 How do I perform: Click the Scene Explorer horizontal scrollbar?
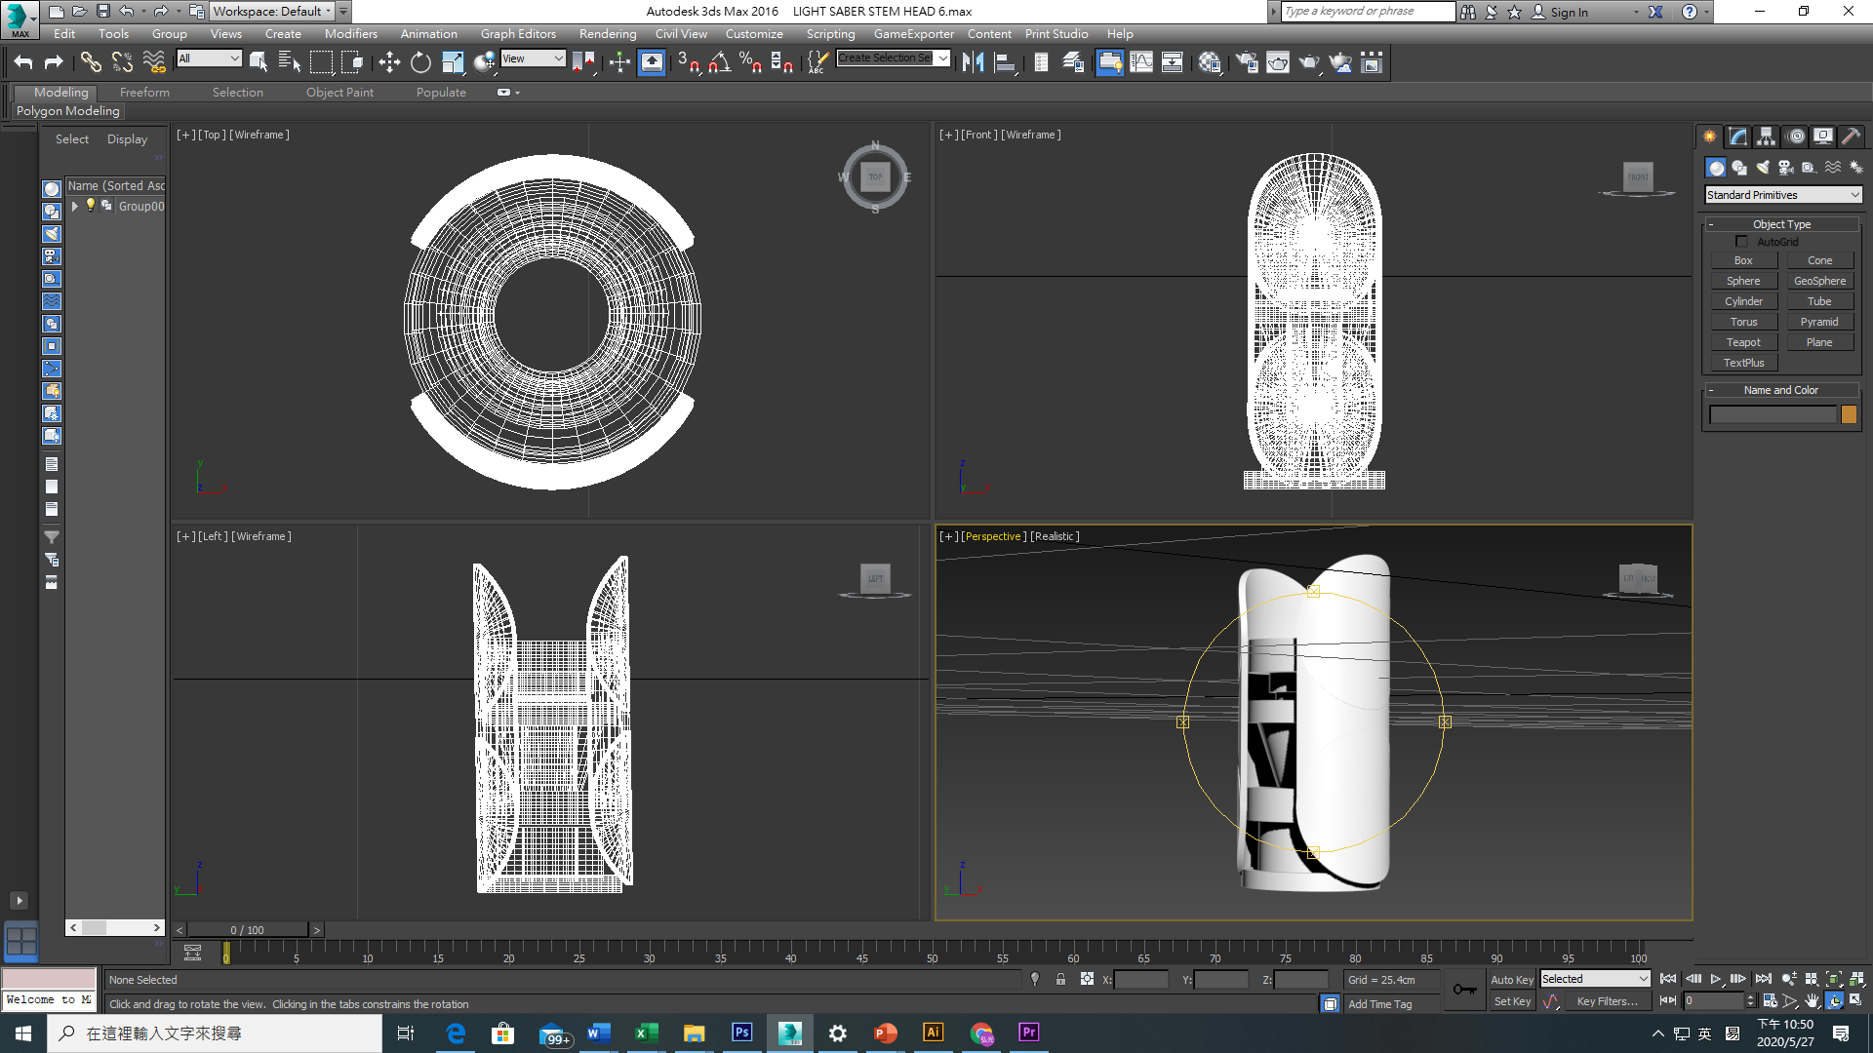[115, 927]
